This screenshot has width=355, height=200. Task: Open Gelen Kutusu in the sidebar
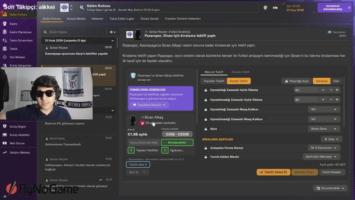(18, 14)
